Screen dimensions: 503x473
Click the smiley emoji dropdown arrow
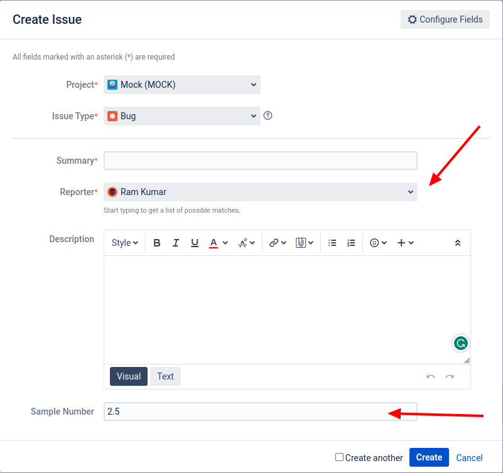[x=384, y=243]
